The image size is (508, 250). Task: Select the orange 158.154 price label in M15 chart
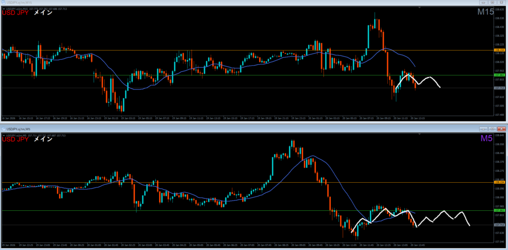[499, 50]
